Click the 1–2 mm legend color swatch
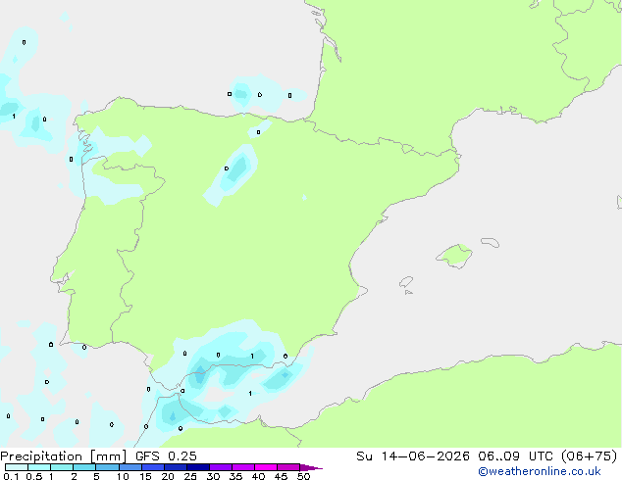622x480 pixels. [62, 467]
